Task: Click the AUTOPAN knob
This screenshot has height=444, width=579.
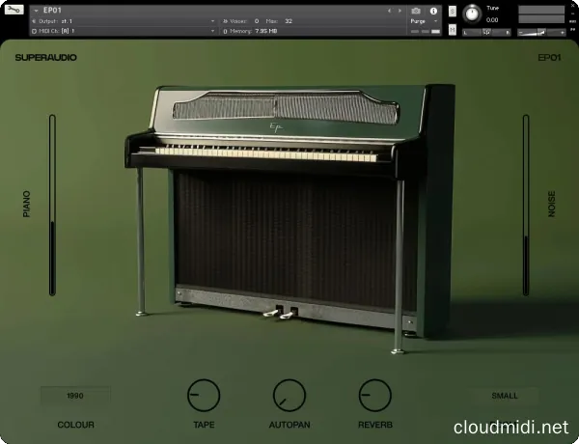Action: pyautogui.click(x=289, y=396)
